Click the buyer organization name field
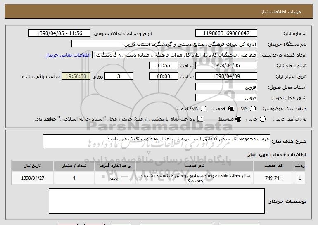318x225 pixels. point(164,44)
